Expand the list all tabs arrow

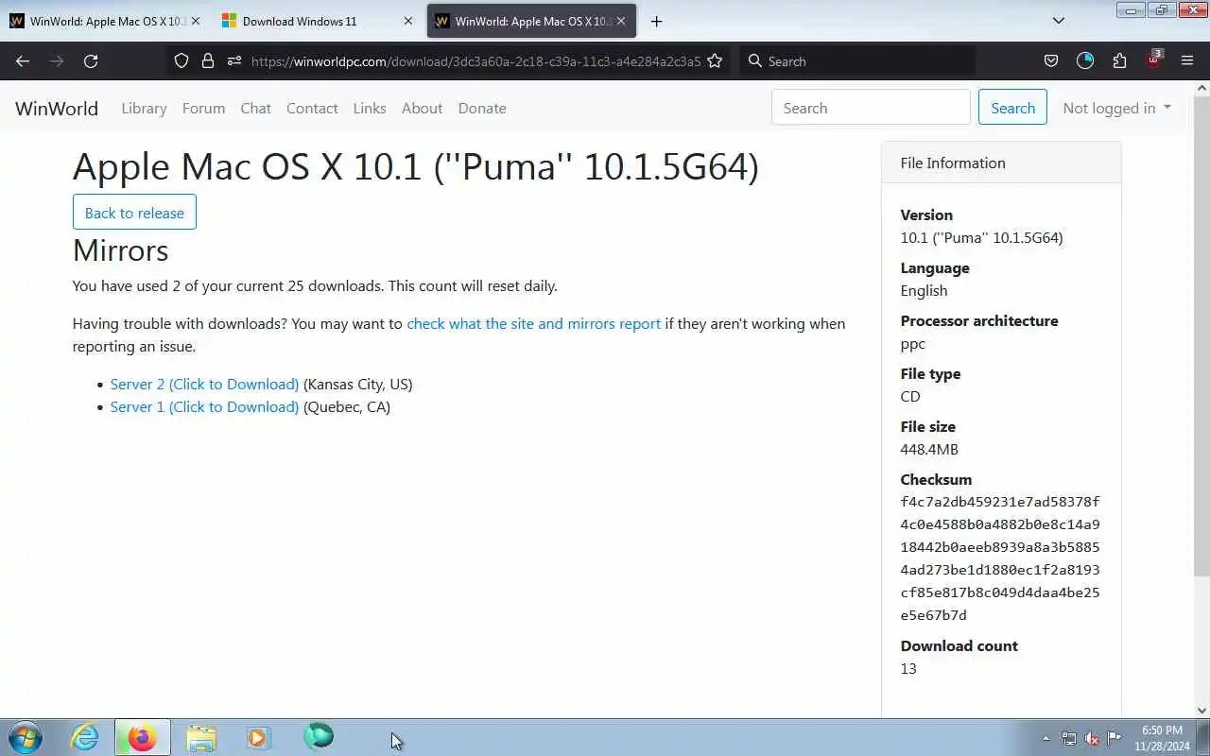click(1059, 21)
